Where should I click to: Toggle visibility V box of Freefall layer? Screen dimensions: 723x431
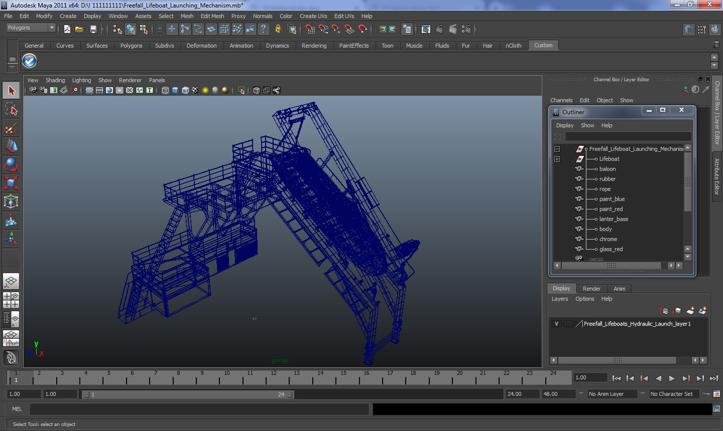tap(556, 324)
